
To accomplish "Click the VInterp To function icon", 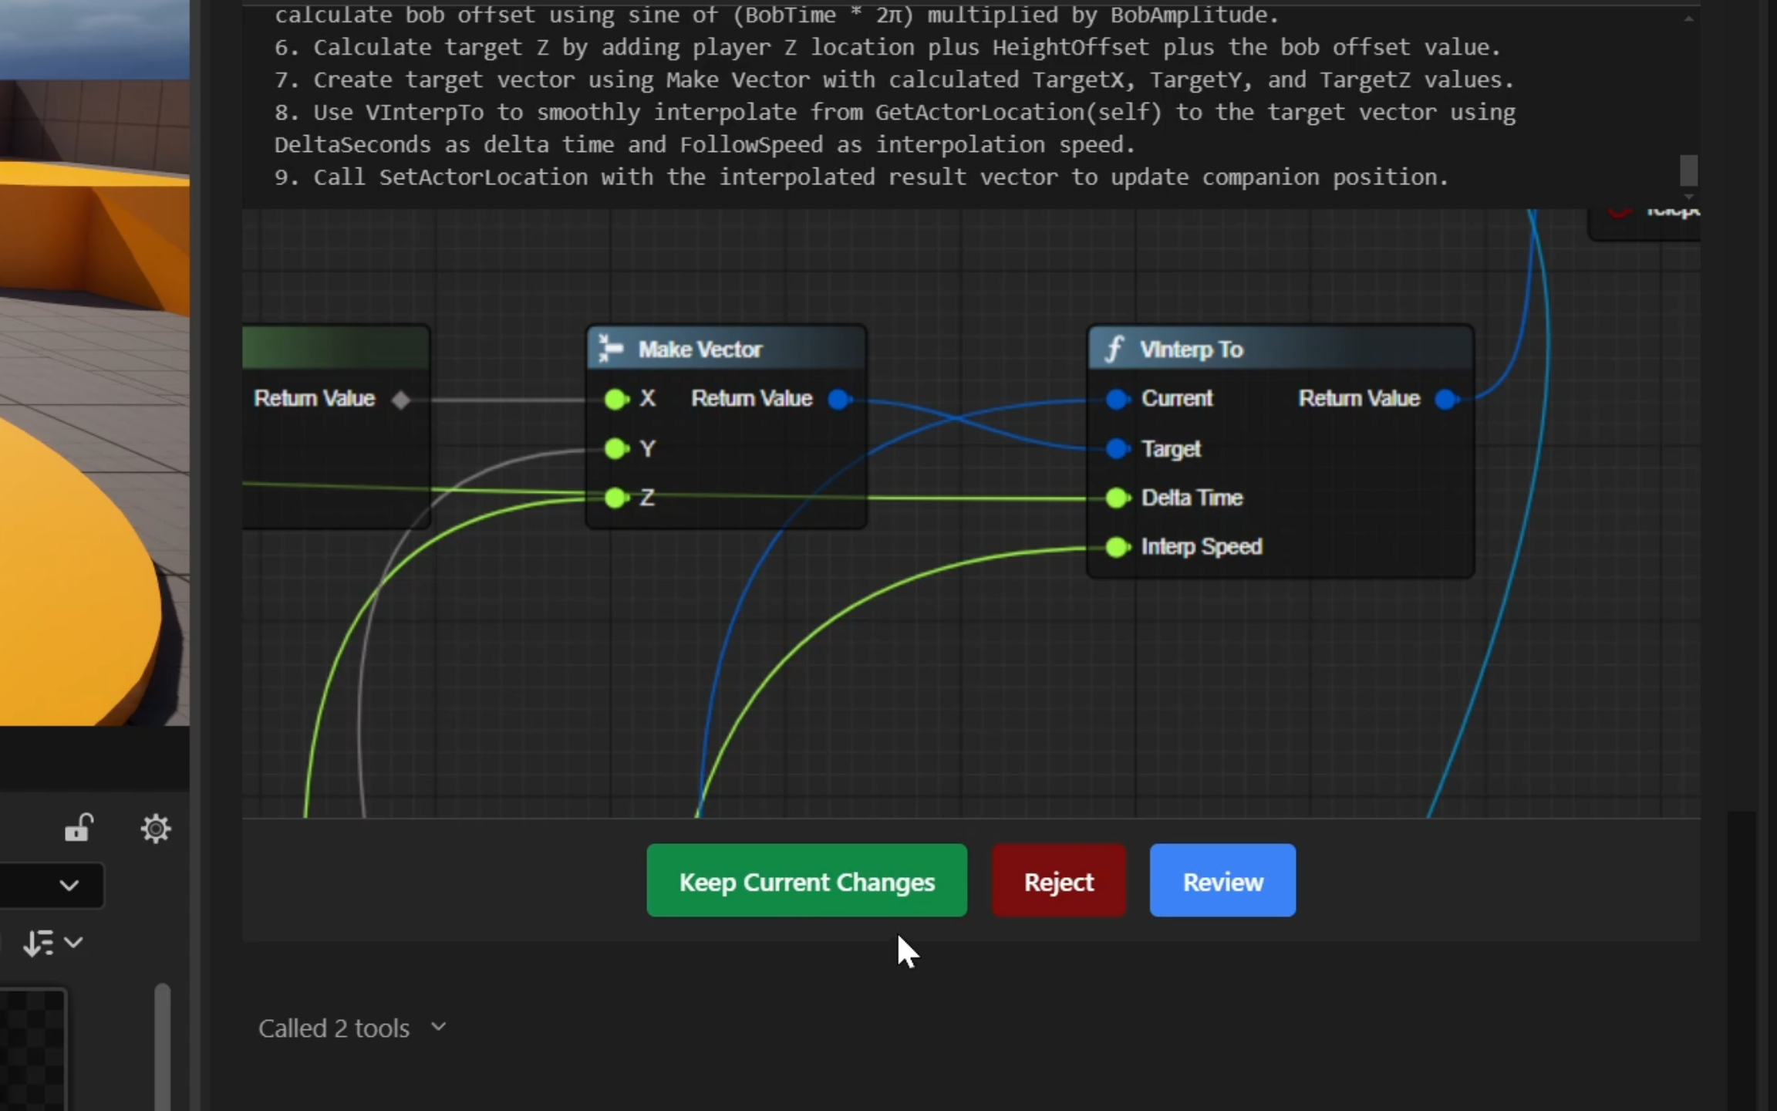I will pos(1113,349).
